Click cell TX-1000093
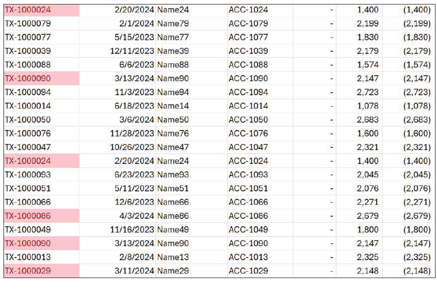 [x=28, y=174]
